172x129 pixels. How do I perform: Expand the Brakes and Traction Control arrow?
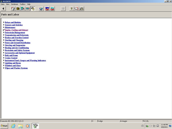pos(4,38)
